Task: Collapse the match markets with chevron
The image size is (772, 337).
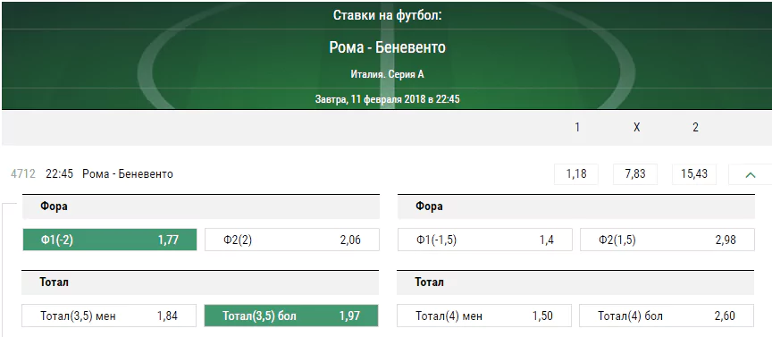Action: 750,174
